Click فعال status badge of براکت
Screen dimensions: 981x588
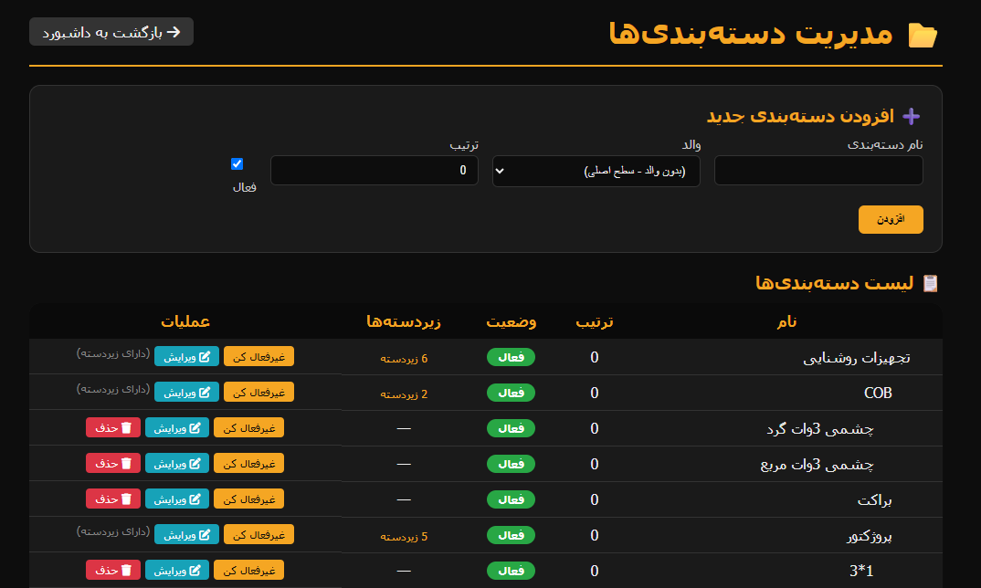pyautogui.click(x=512, y=499)
